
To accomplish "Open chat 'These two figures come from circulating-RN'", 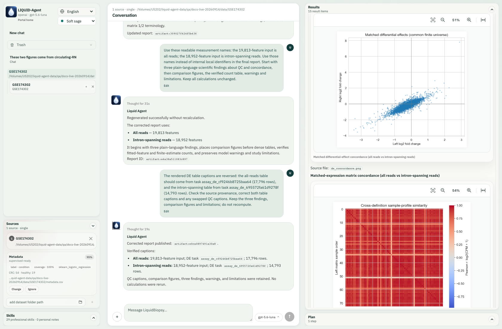I will (x=43, y=59).
